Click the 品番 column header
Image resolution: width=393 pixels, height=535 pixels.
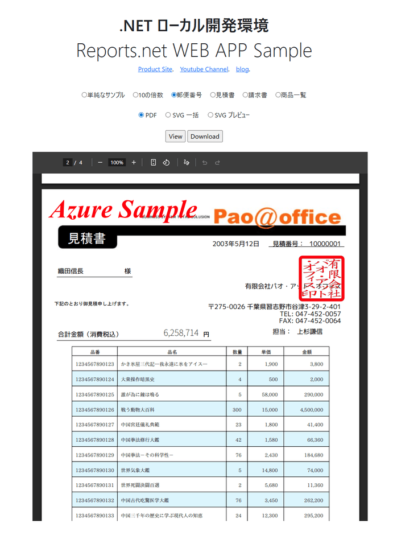(95, 352)
